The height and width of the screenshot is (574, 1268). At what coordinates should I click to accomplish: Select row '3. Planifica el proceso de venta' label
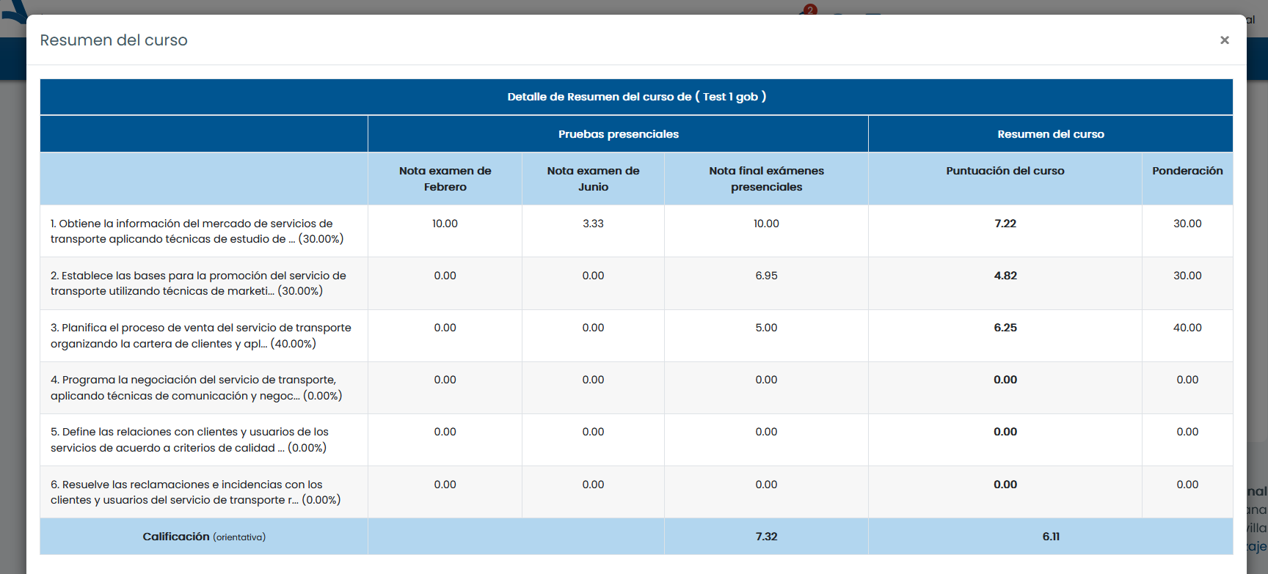click(201, 336)
